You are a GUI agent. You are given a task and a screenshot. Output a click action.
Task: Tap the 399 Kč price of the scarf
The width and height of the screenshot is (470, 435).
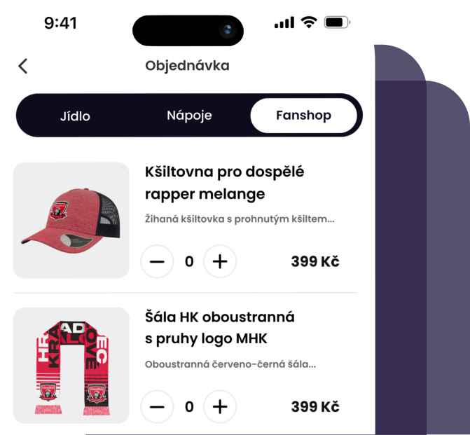(315, 407)
